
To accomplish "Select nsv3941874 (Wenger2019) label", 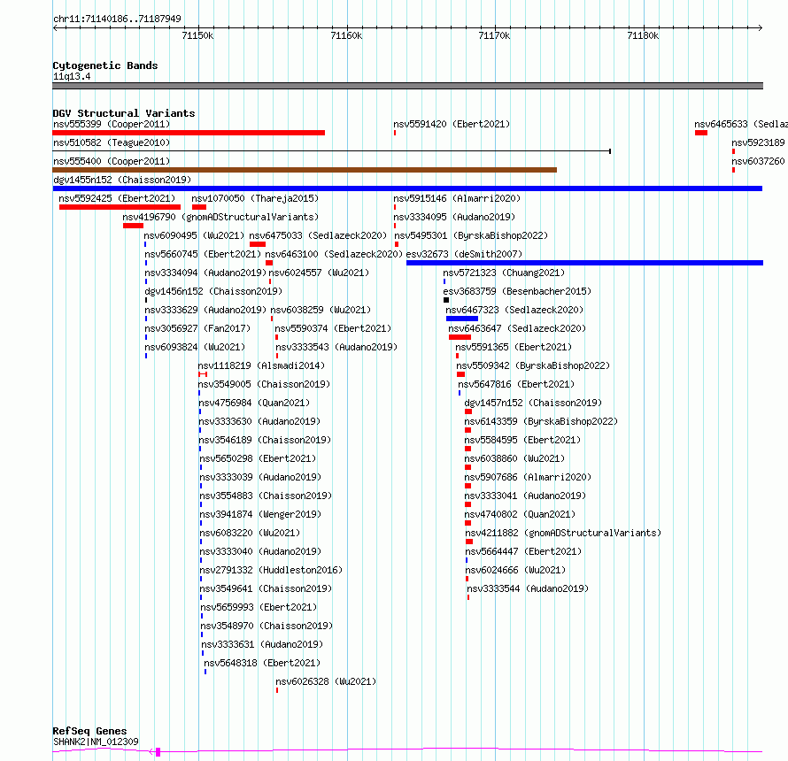I will pos(261,514).
